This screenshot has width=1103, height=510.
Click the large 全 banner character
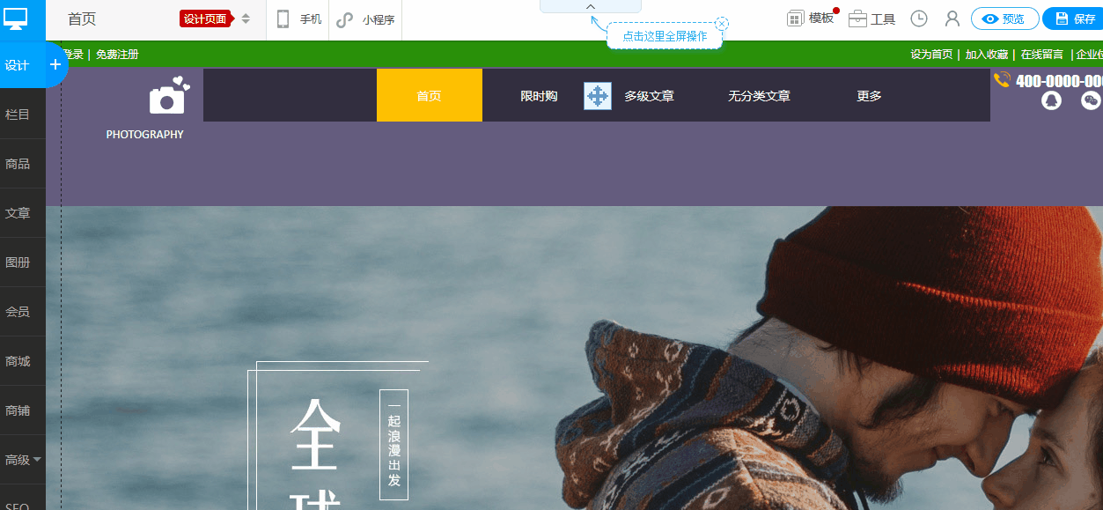point(314,434)
